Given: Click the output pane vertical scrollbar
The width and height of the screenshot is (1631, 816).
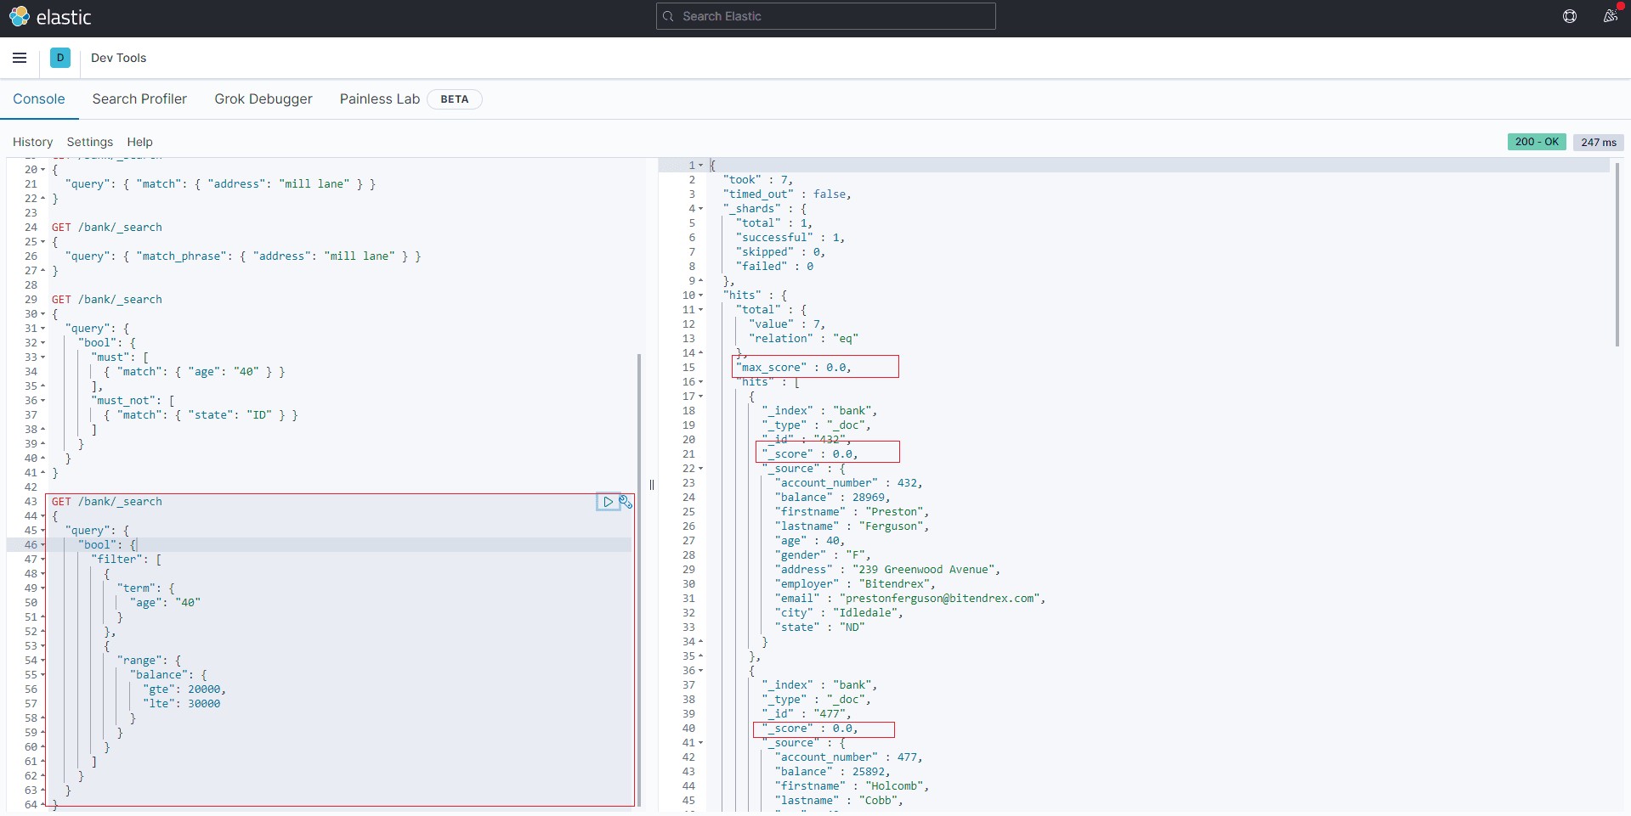Looking at the screenshot, I should point(1617,255).
